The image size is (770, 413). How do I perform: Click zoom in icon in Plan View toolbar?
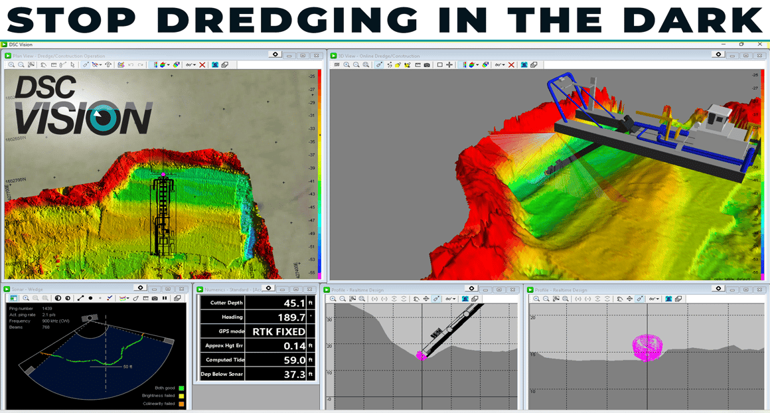coord(12,65)
